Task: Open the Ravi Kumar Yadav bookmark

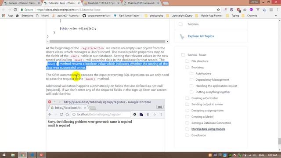Action: [127, 16]
